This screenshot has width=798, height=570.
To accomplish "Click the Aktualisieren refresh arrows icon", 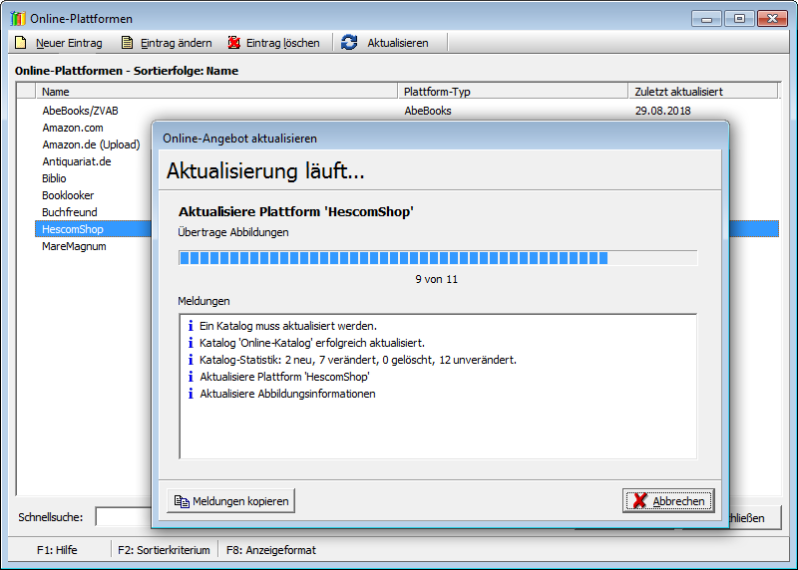I will tap(349, 43).
